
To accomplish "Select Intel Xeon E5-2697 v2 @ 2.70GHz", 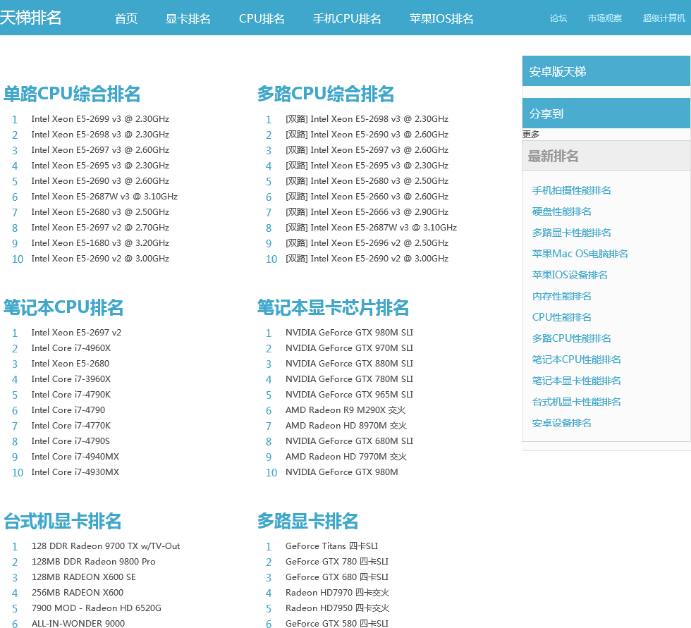I will 100,227.
